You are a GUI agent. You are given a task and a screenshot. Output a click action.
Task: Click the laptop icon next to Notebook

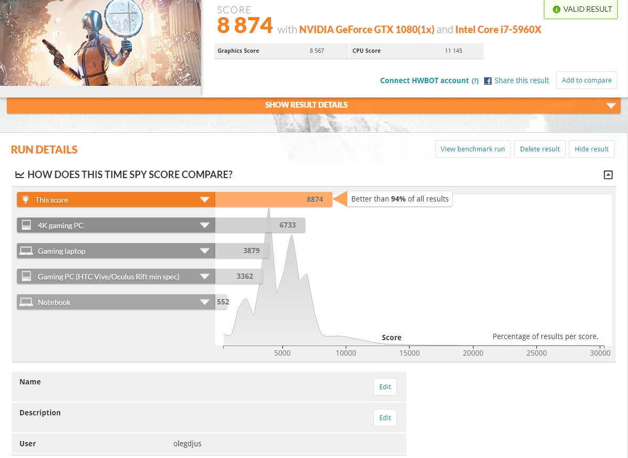pos(27,302)
